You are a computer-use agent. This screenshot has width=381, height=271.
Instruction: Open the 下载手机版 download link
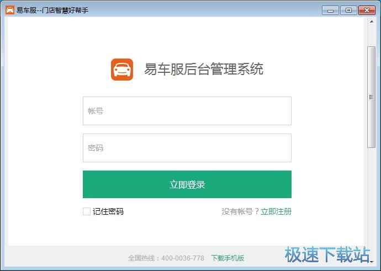click(227, 258)
